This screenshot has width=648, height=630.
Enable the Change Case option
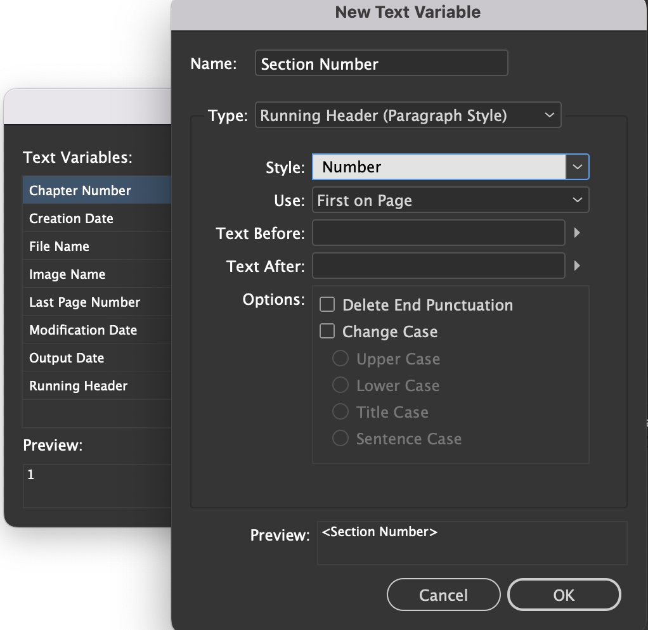327,331
